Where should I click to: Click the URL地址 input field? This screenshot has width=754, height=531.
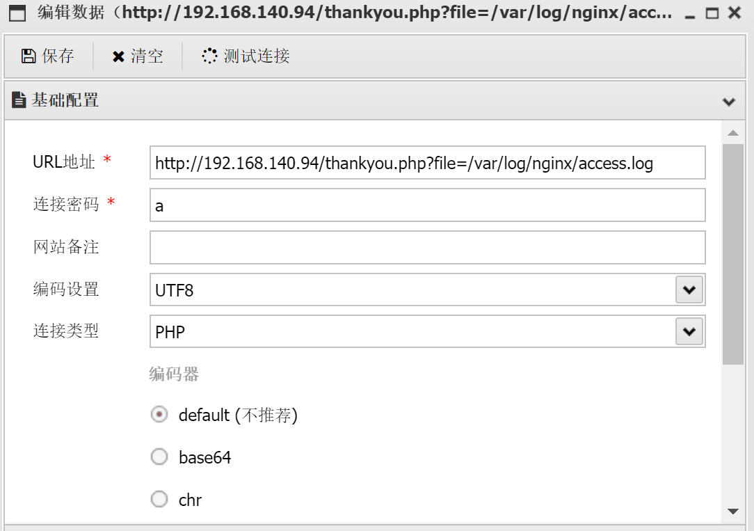point(427,163)
